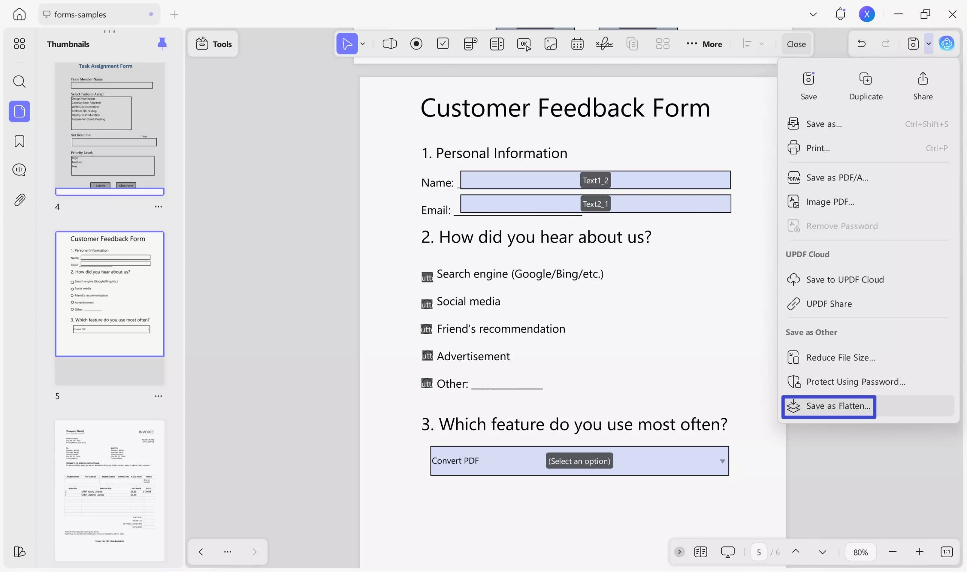Add a date field from the toolbar
Viewport: 967px width, 572px height.
click(x=577, y=43)
